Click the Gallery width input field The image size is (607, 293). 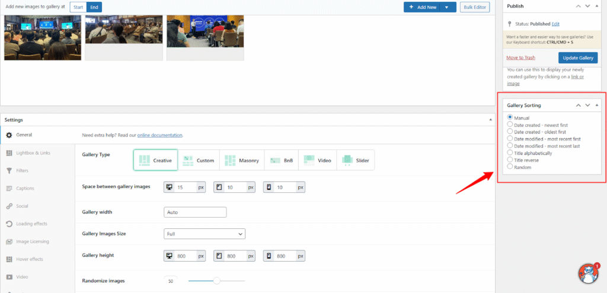coord(195,212)
